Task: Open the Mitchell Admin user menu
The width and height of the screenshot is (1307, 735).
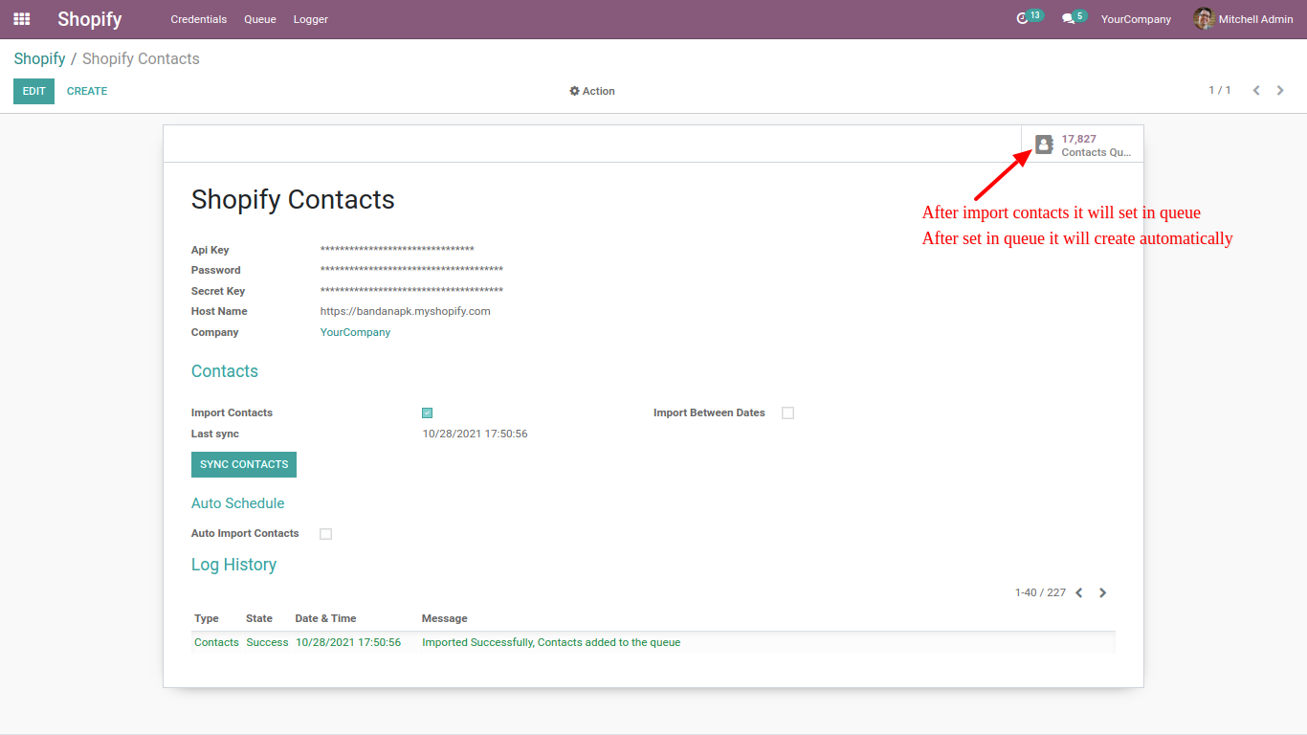Action: click(x=1243, y=19)
